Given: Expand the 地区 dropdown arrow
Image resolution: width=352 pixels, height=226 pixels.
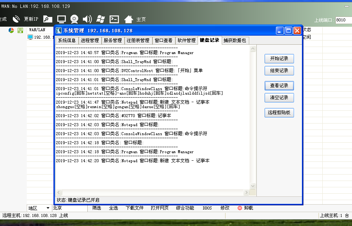Looking at the screenshot, I should (x=48, y=208).
